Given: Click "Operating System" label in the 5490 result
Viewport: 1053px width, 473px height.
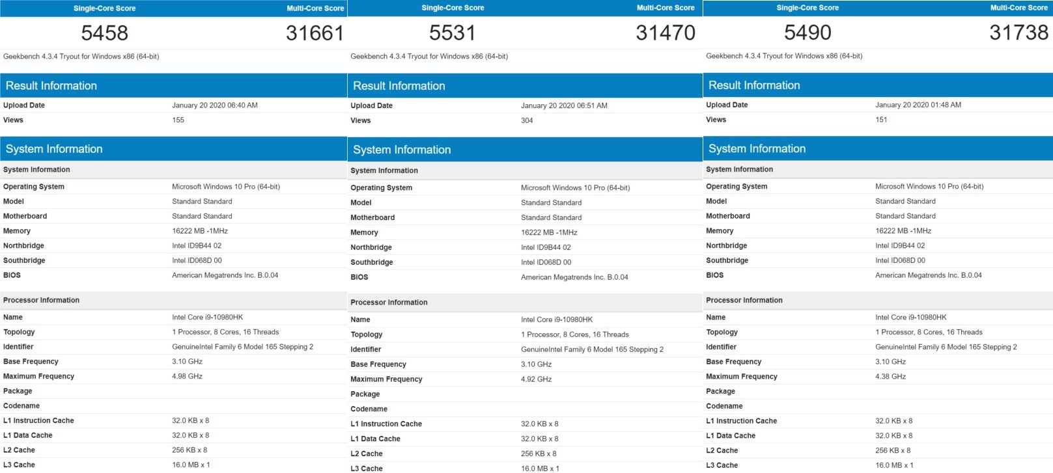Looking at the screenshot, I should [737, 187].
